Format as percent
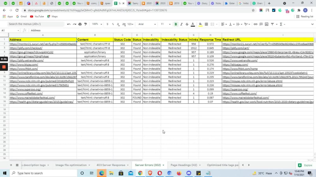 113,24
